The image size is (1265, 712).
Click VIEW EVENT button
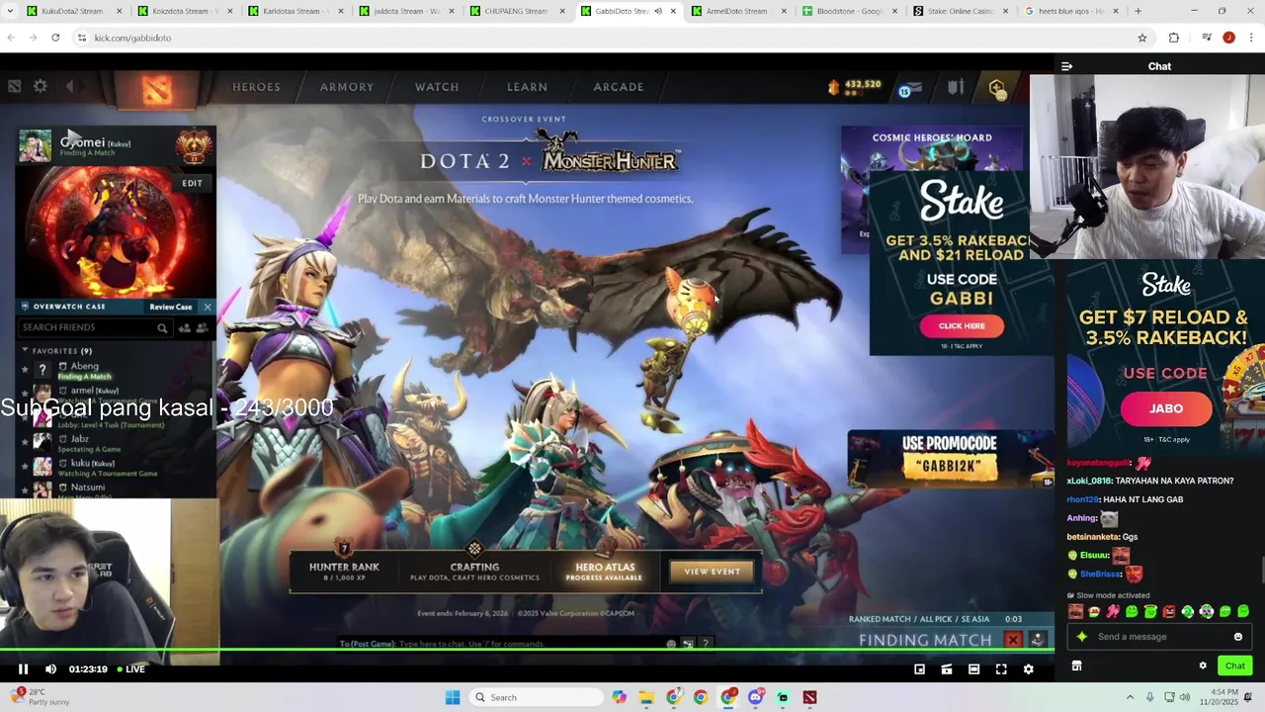(x=712, y=572)
